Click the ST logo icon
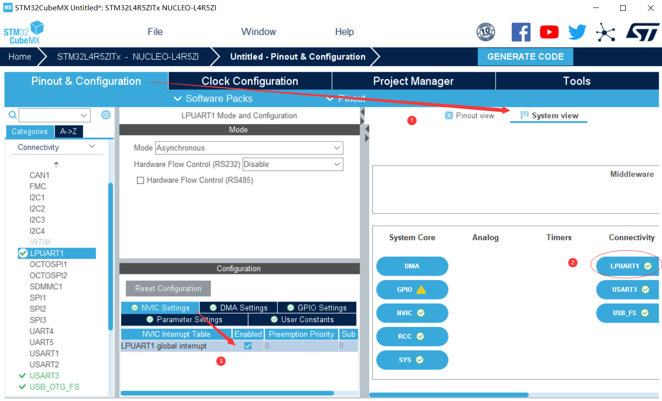The width and height of the screenshot is (662, 401). tap(642, 32)
